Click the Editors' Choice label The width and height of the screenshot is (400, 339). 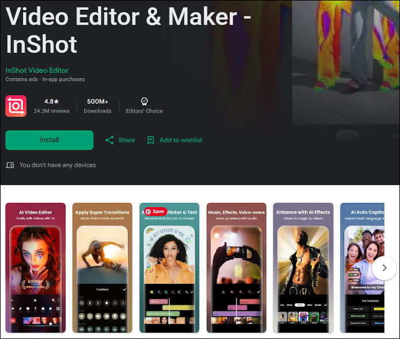(x=144, y=111)
